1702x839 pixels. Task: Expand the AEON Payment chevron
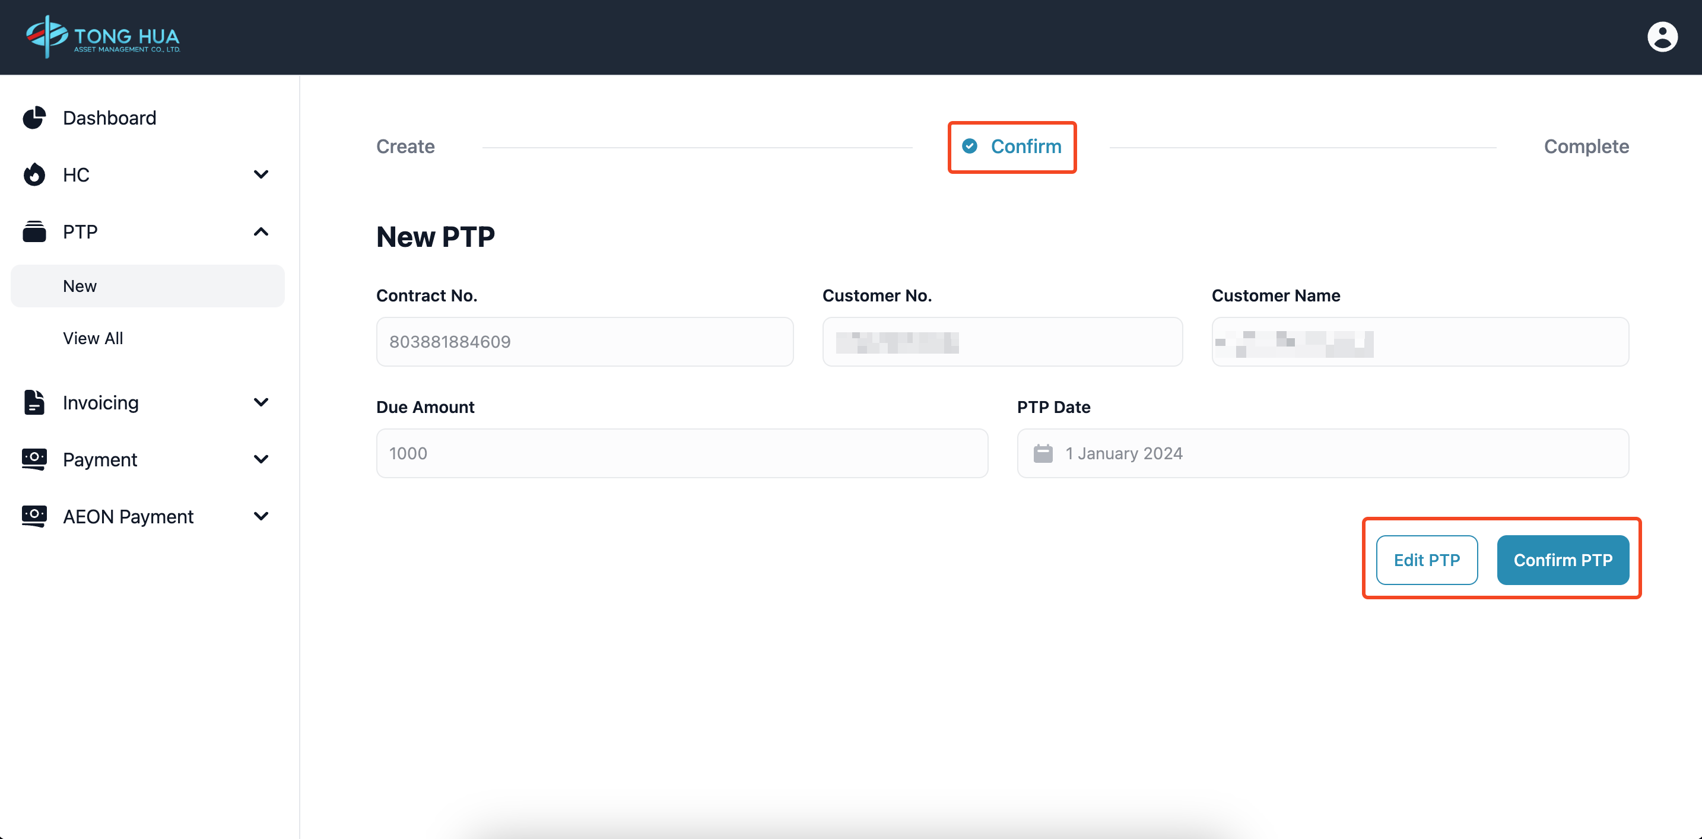261,516
